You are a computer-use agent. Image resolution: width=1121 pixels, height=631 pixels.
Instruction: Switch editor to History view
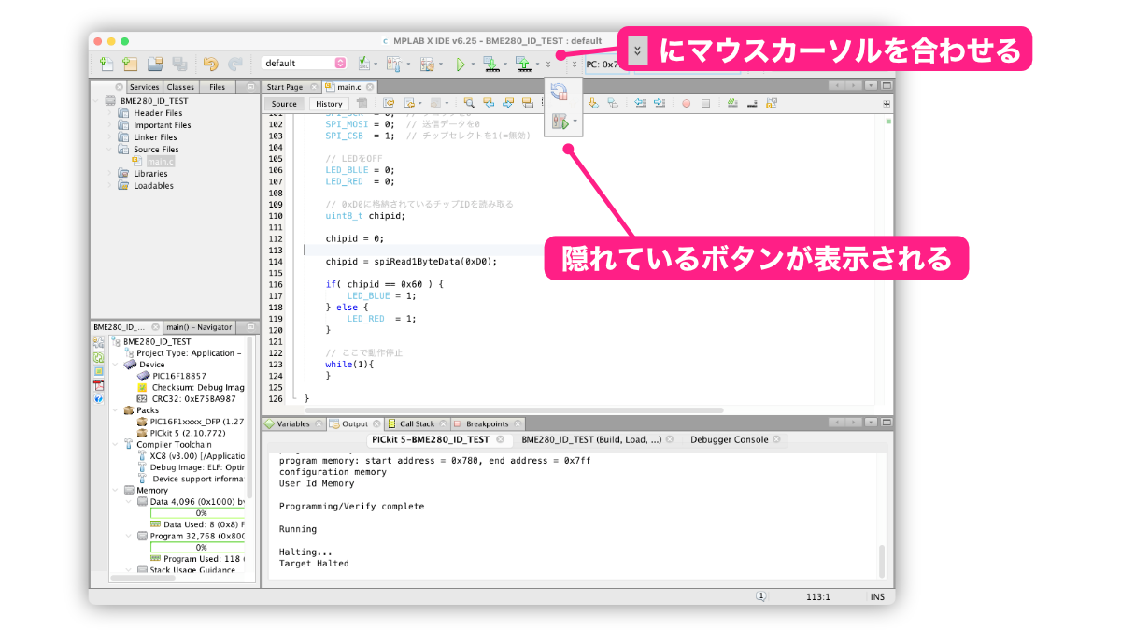tap(329, 104)
